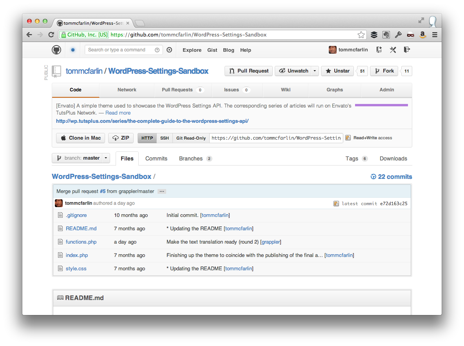Reload the page with the browser refresh icon

(51, 35)
